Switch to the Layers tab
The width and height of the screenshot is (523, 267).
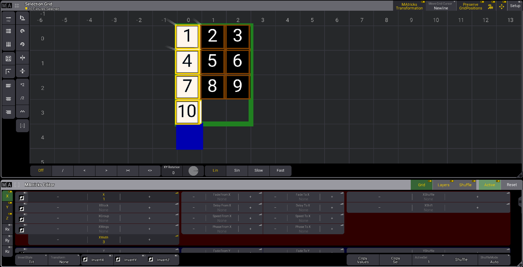pyautogui.click(x=443, y=185)
